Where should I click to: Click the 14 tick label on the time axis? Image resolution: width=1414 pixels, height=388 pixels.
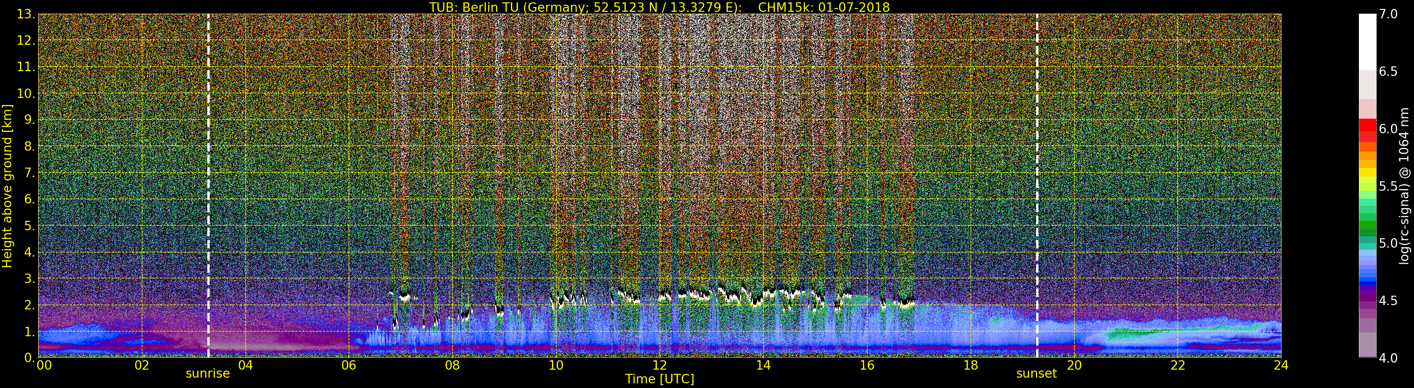(x=763, y=365)
